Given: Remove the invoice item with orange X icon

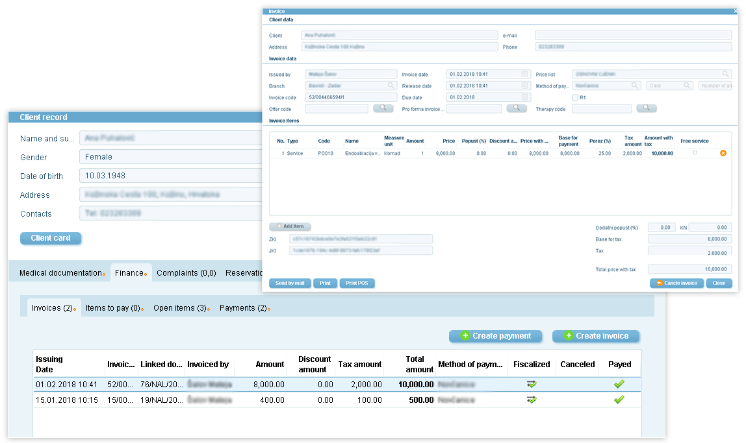Looking at the screenshot, I should coord(723,153).
